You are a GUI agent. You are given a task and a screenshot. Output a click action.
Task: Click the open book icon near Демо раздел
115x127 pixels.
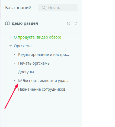7,23
